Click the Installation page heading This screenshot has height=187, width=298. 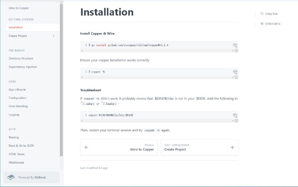pyautogui.click(x=107, y=12)
